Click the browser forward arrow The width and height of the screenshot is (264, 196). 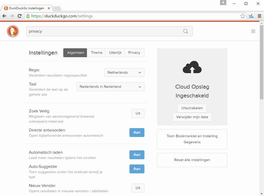(x=12, y=16)
